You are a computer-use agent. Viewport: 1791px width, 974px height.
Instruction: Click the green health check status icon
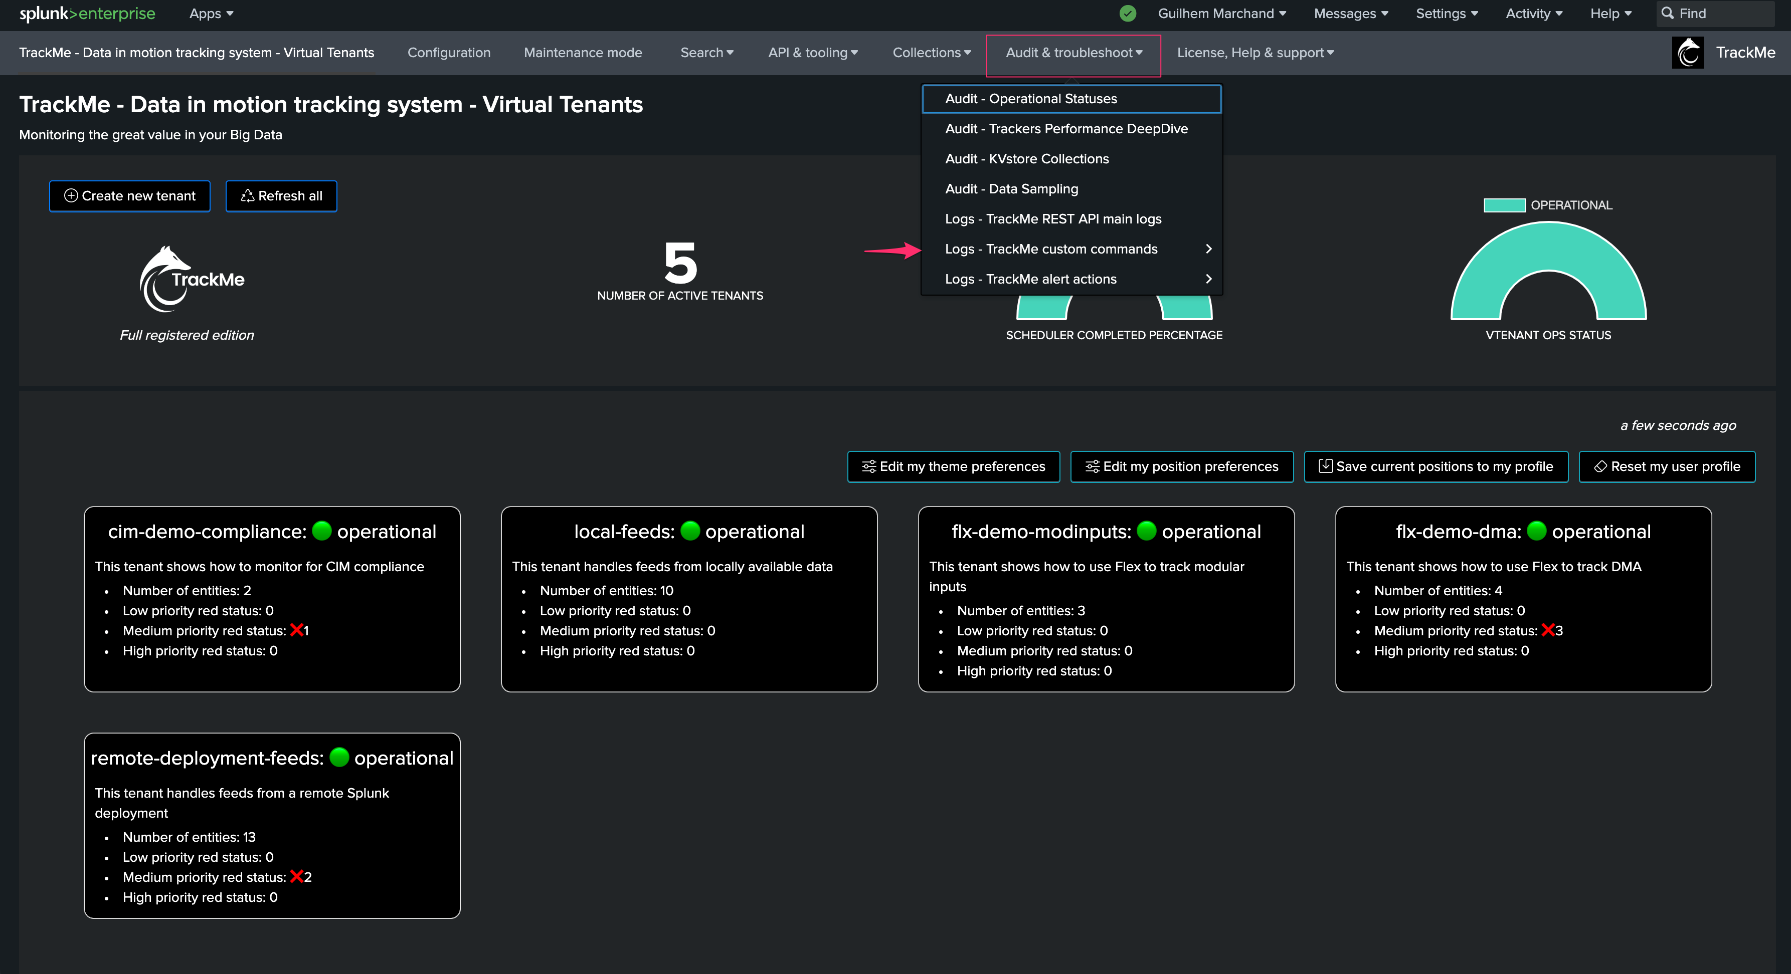click(x=1128, y=13)
